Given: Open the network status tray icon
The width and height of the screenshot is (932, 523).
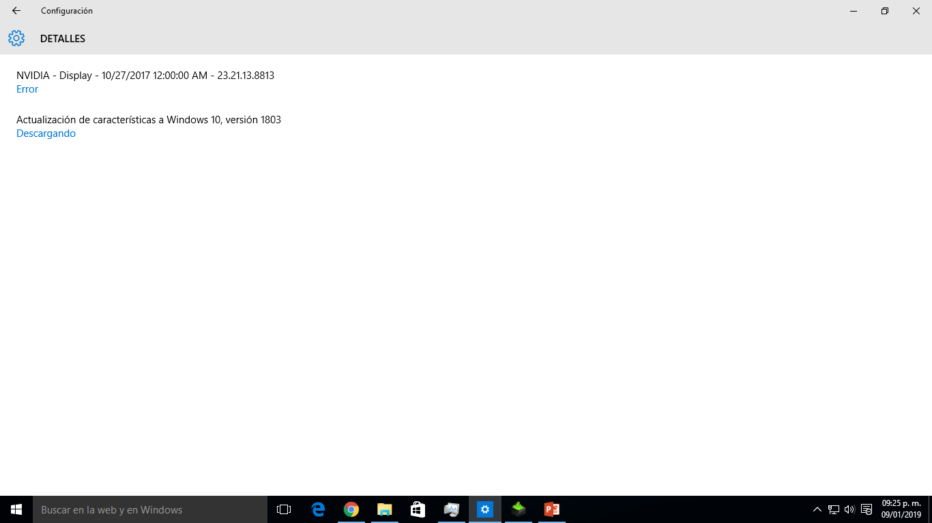Looking at the screenshot, I should 834,509.
